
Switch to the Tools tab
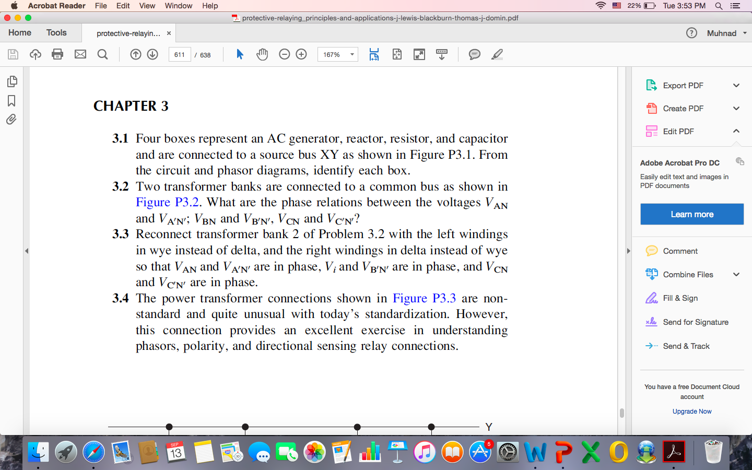tap(56, 32)
